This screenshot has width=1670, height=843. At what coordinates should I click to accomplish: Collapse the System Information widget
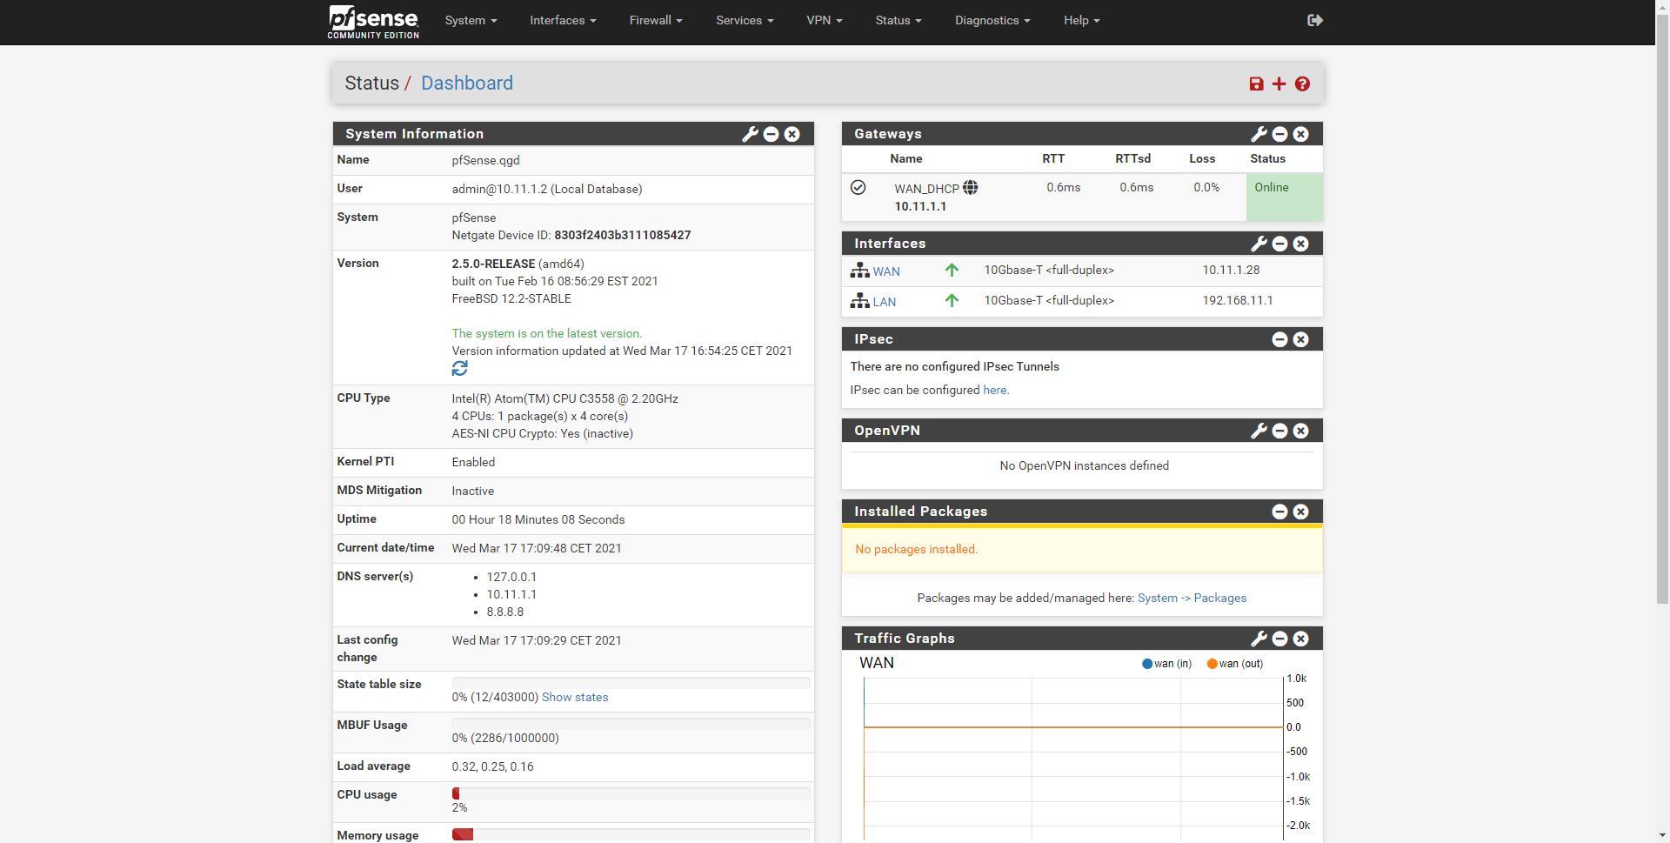(772, 134)
